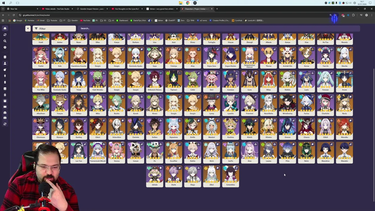The width and height of the screenshot is (375, 211).
Task: Open the DanteTips | Kick bookmark
Action: click(138, 21)
